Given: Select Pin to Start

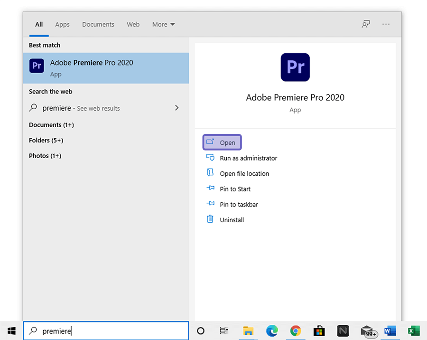Looking at the screenshot, I should (235, 189).
